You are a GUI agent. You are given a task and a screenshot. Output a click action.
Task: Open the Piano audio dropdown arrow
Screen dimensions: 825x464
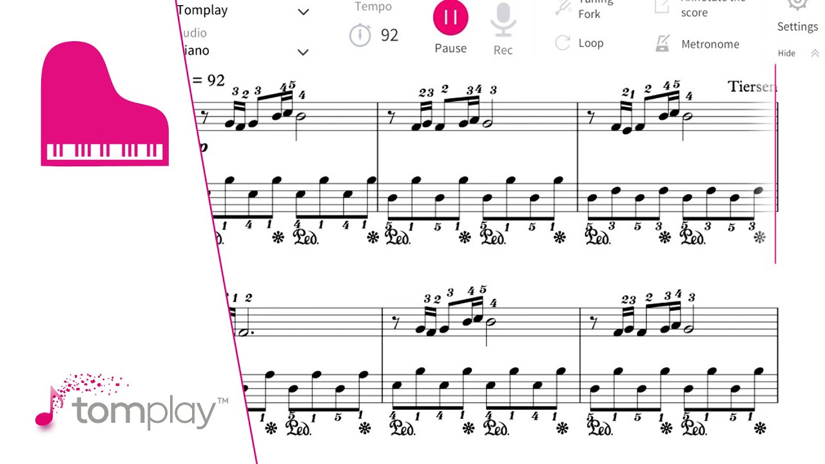[x=303, y=52]
